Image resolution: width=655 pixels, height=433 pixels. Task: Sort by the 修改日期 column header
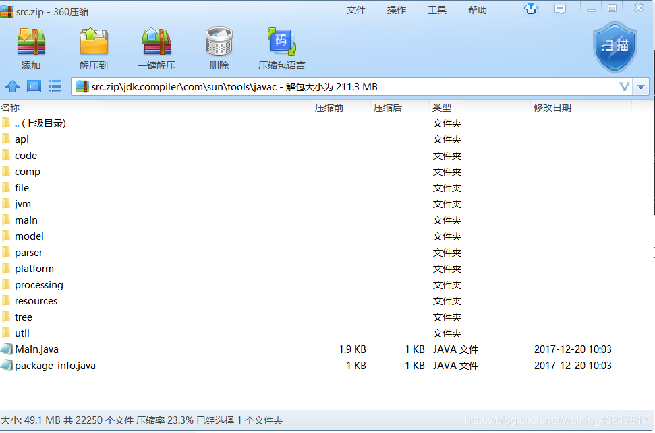pos(552,108)
